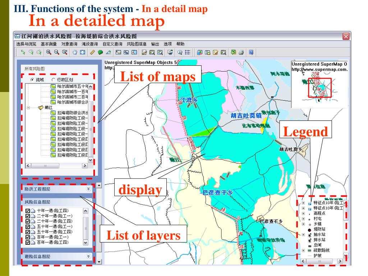This screenshot has height=276, width=368.
Task: Click layer icon of 百年一遇(险工一)
Action: [x=33, y=237]
